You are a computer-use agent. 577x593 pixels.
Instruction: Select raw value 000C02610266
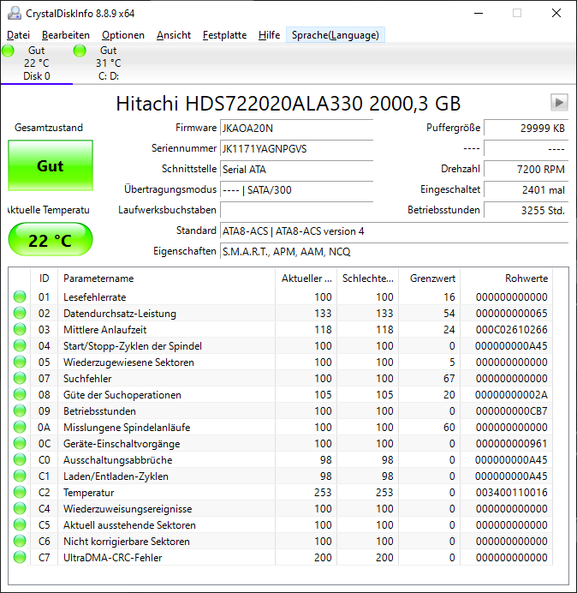(x=511, y=330)
